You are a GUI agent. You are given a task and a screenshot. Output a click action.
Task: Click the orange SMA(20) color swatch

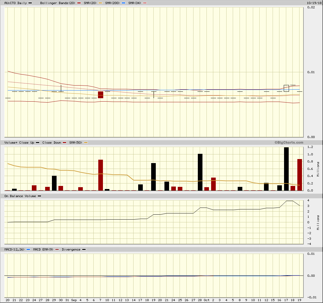[x=100, y=3]
